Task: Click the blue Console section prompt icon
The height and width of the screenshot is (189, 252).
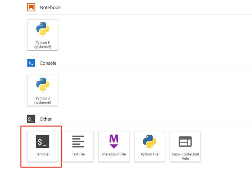Action: 31,63
